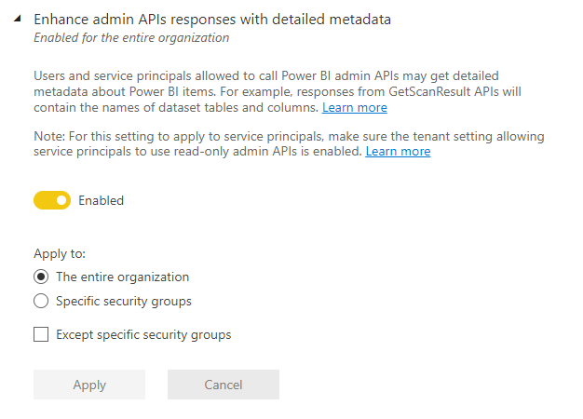This screenshot has height=419, width=583.
Task: Click the Specific security groups label text
Action: coord(124,301)
